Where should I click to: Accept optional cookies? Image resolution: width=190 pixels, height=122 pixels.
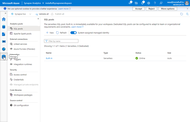[139, 9]
